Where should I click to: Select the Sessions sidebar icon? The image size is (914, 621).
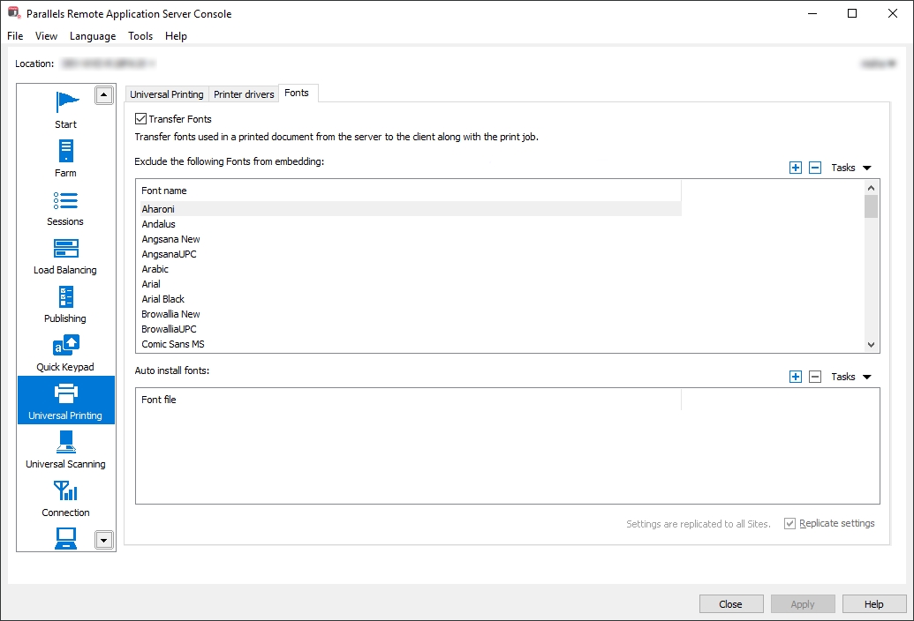[x=65, y=200]
